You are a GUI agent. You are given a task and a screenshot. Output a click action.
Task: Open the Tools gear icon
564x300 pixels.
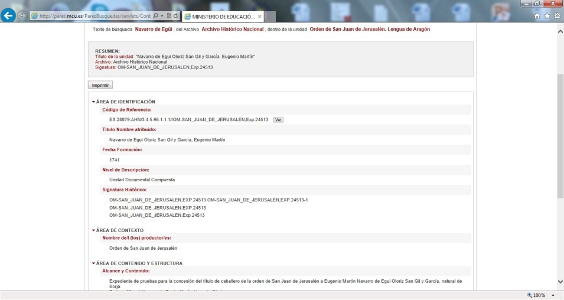coord(557,16)
